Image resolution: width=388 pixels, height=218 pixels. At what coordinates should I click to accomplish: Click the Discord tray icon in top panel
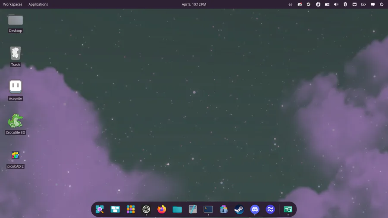click(300, 4)
